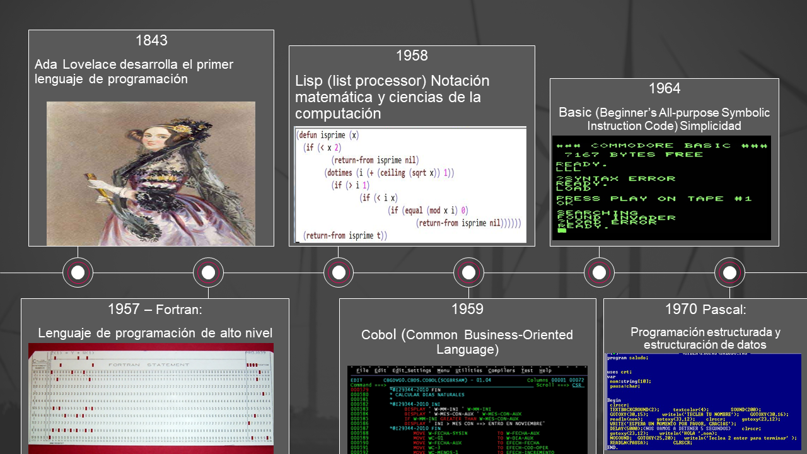
Task: Click the Utilities menu in the COBOL screenshot
Action: point(468,371)
